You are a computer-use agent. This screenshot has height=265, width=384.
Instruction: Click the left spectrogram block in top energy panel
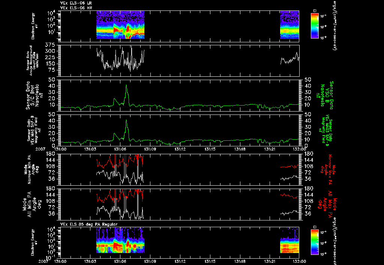[120, 25]
